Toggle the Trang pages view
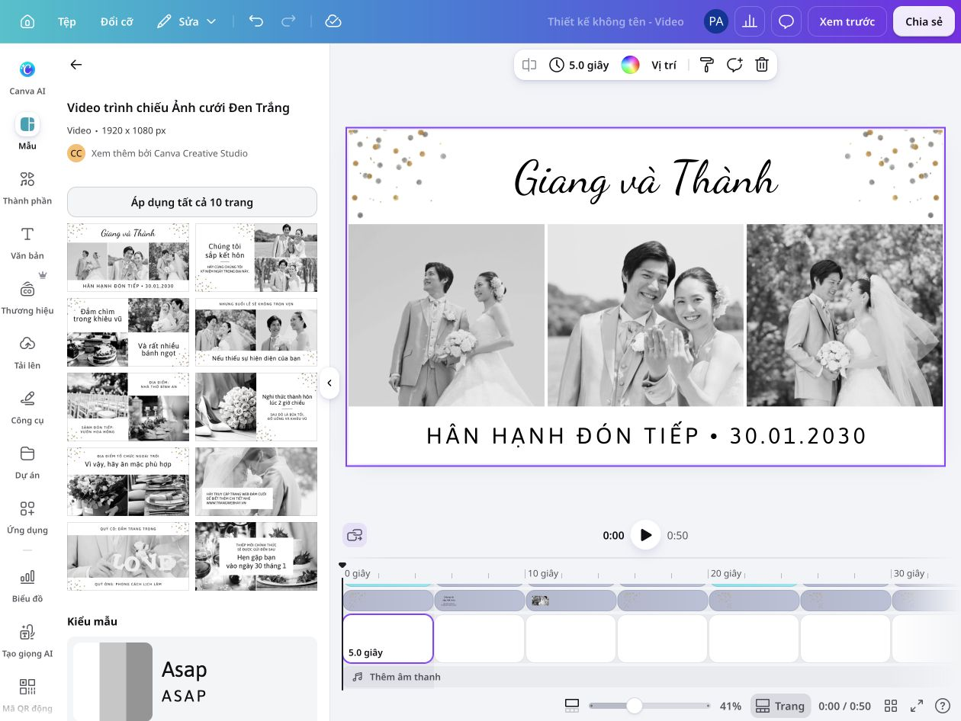Viewport: 961px width, 721px height. tap(779, 706)
